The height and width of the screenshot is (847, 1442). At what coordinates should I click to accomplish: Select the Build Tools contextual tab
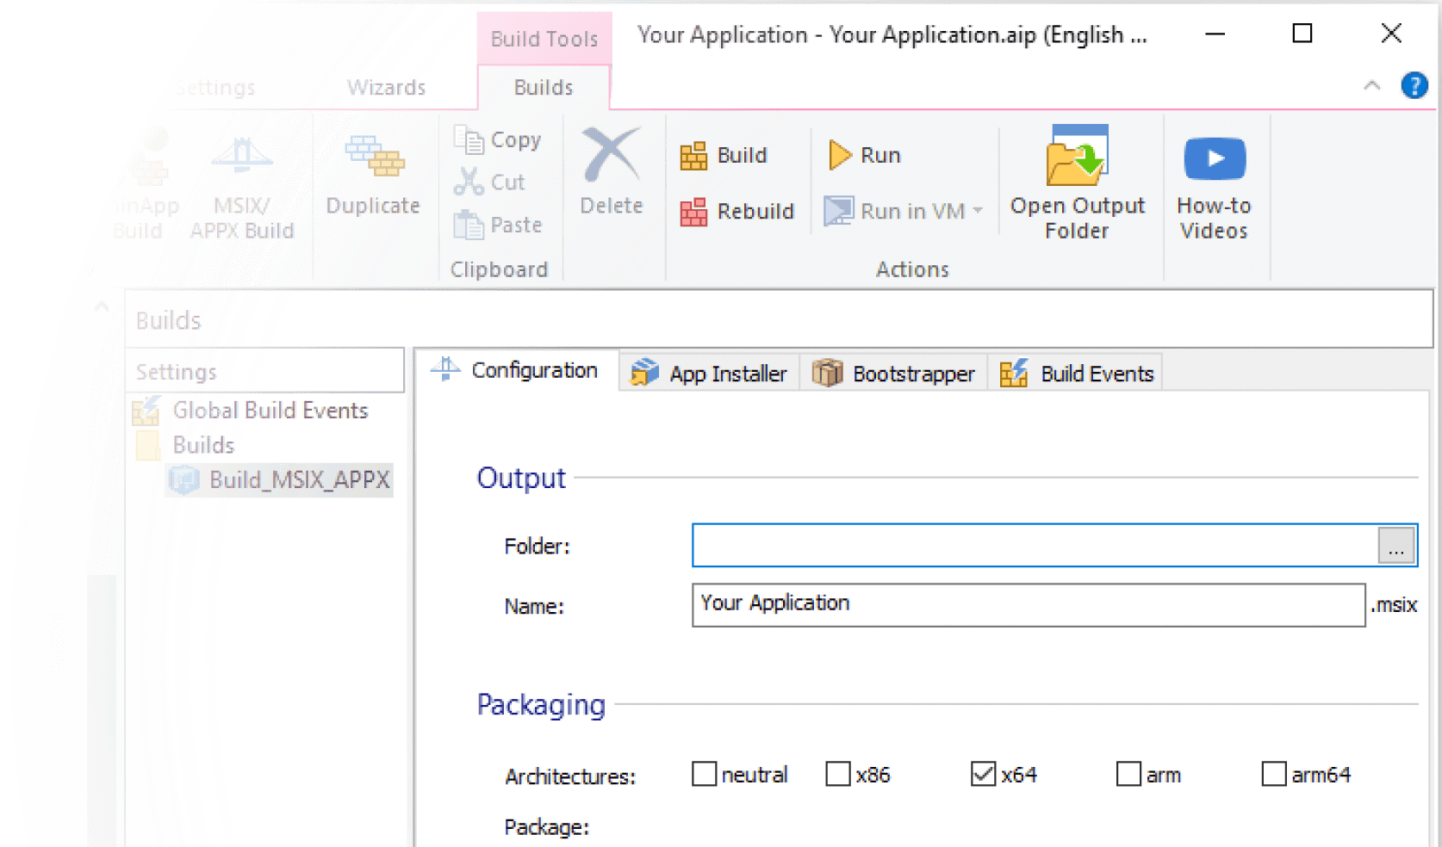pos(544,39)
